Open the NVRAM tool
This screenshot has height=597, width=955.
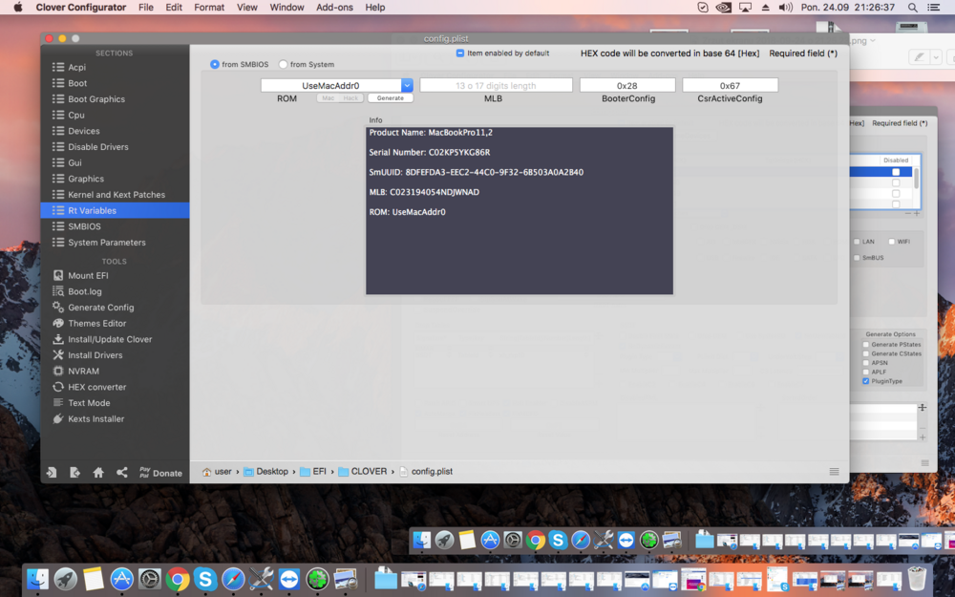coord(83,372)
